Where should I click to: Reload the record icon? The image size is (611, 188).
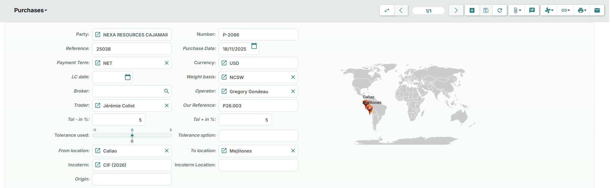pyautogui.click(x=500, y=10)
